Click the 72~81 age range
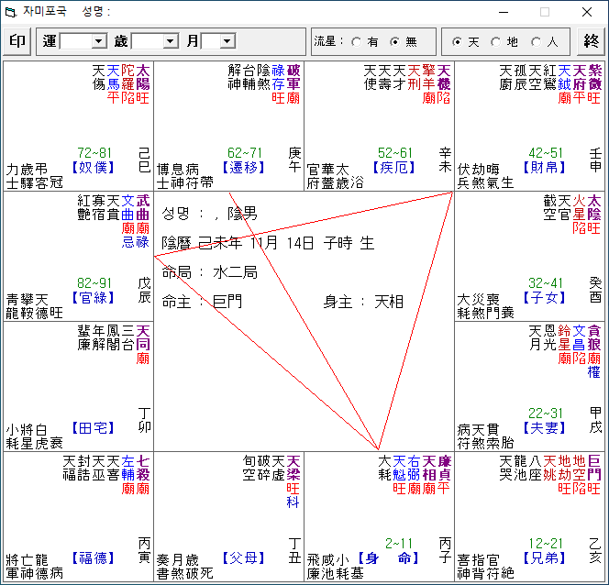 94,153
